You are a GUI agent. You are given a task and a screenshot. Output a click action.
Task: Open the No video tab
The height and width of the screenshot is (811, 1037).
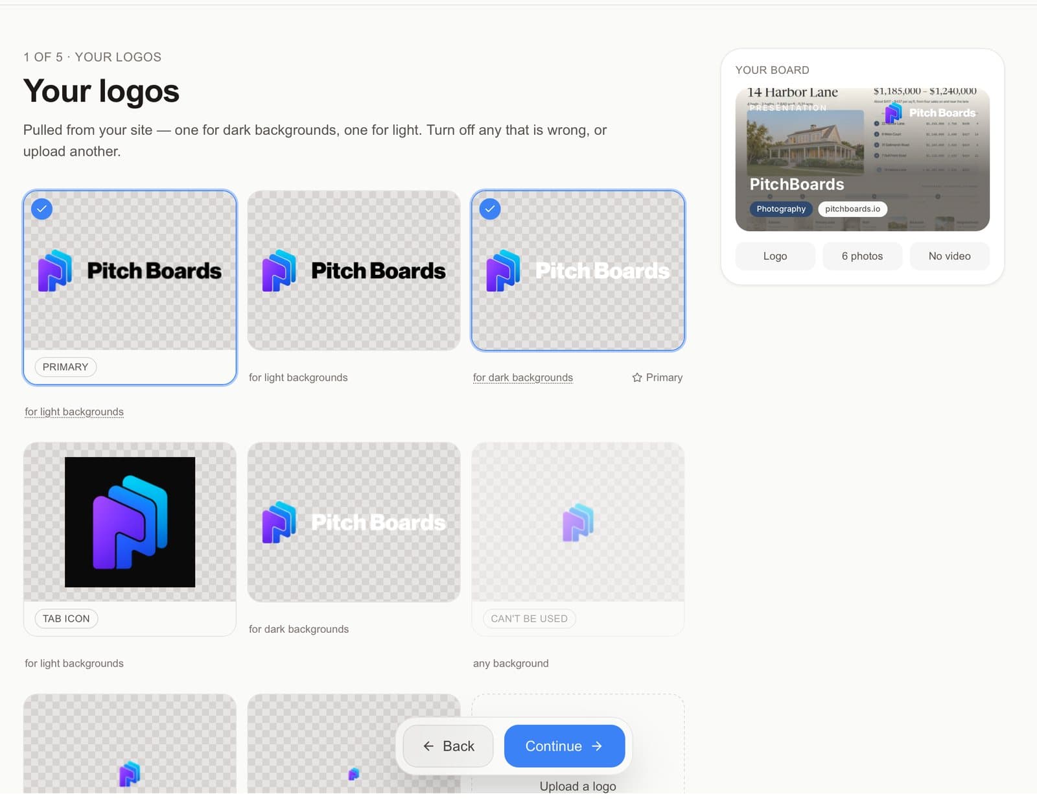pyautogui.click(x=950, y=256)
